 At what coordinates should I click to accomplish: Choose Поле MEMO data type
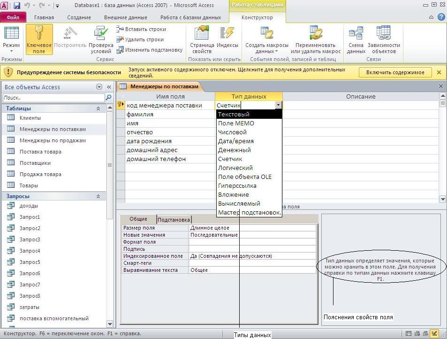pyautogui.click(x=249, y=123)
